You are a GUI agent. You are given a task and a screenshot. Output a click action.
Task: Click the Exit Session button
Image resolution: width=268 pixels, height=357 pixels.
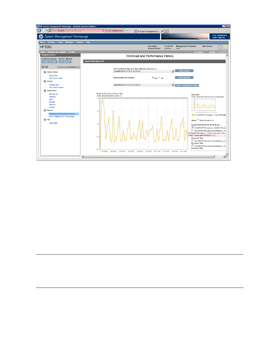pyautogui.click(x=65, y=62)
